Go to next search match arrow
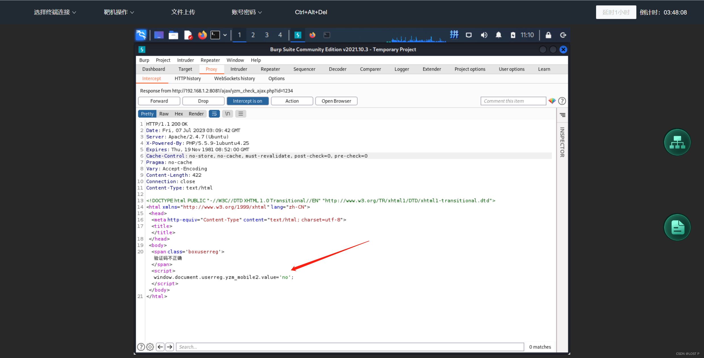The height and width of the screenshot is (358, 704). 170,347
